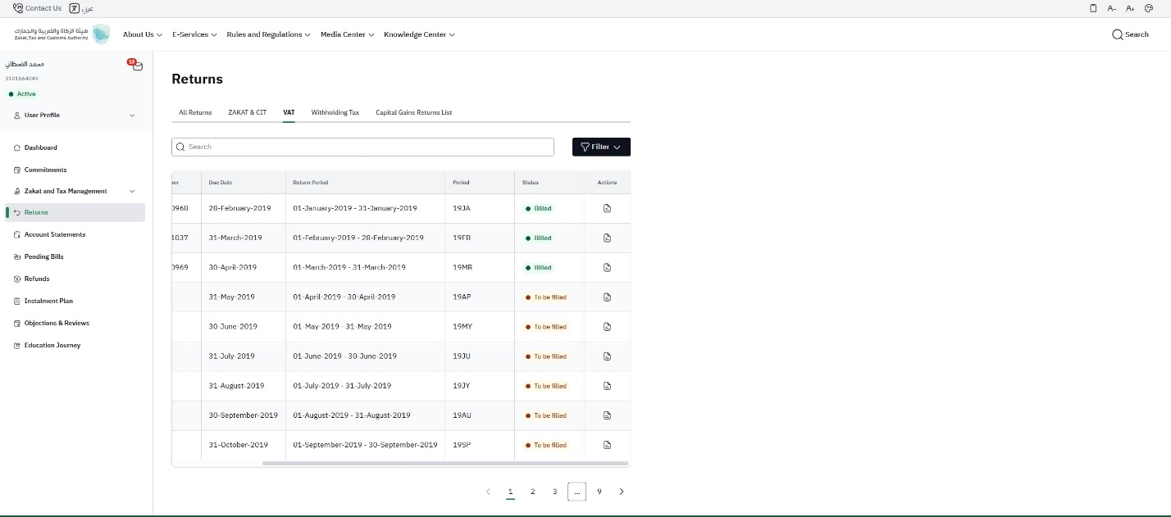Expand the User Profile section
This screenshot has height=517, width=1171.
pos(75,116)
